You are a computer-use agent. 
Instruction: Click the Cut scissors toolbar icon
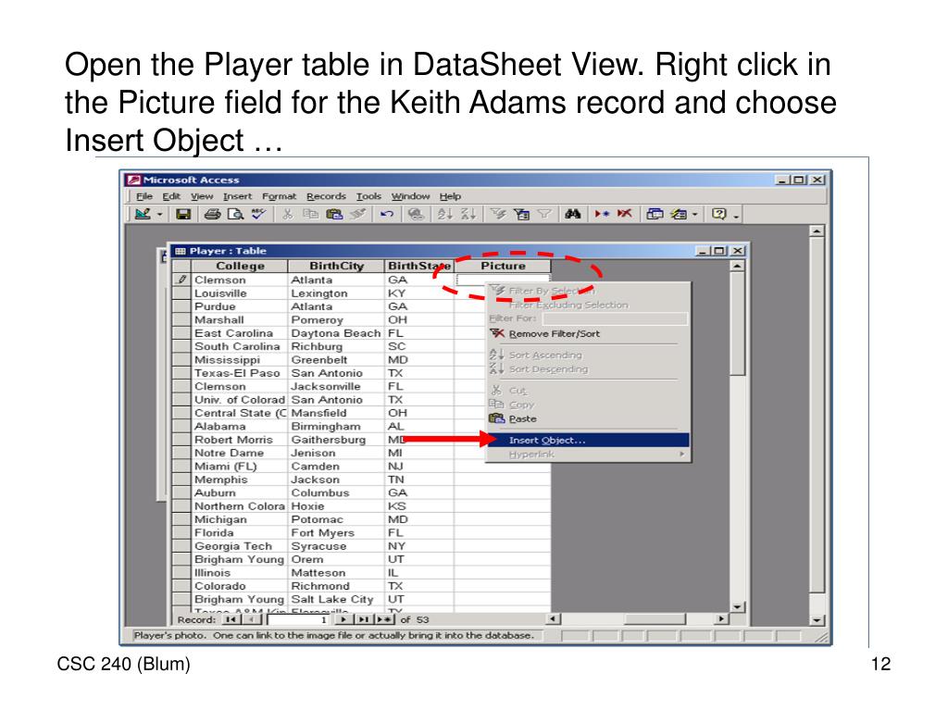pyautogui.click(x=288, y=214)
